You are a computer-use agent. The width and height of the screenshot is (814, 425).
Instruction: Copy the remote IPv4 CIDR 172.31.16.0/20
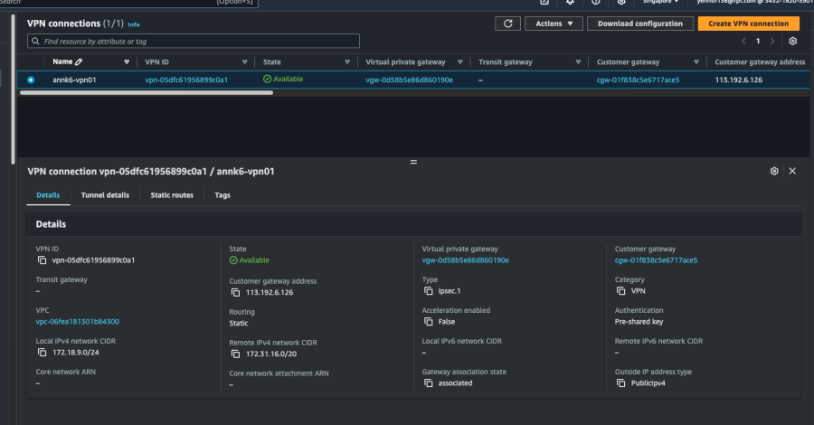click(235, 354)
